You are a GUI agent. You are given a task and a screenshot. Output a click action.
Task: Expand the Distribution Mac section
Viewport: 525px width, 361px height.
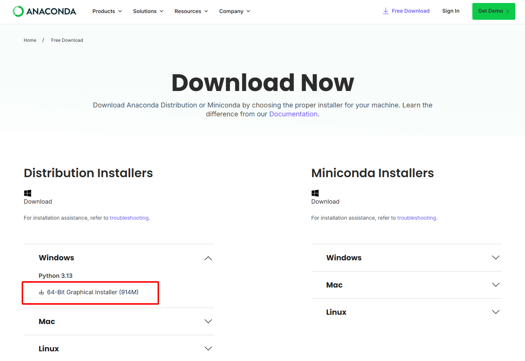click(119, 321)
